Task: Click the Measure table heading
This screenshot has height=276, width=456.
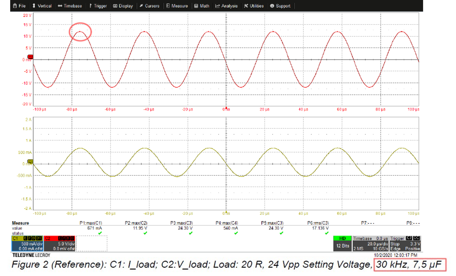Action: coord(20,223)
